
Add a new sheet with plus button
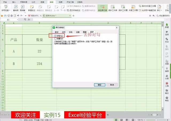[108, 115]
